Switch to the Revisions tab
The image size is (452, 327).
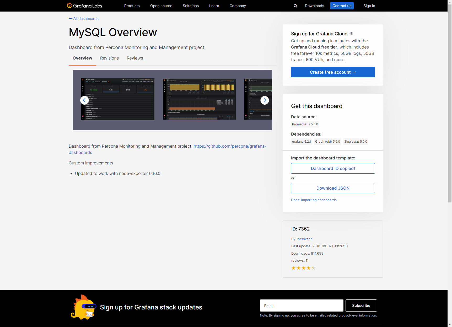tap(109, 58)
